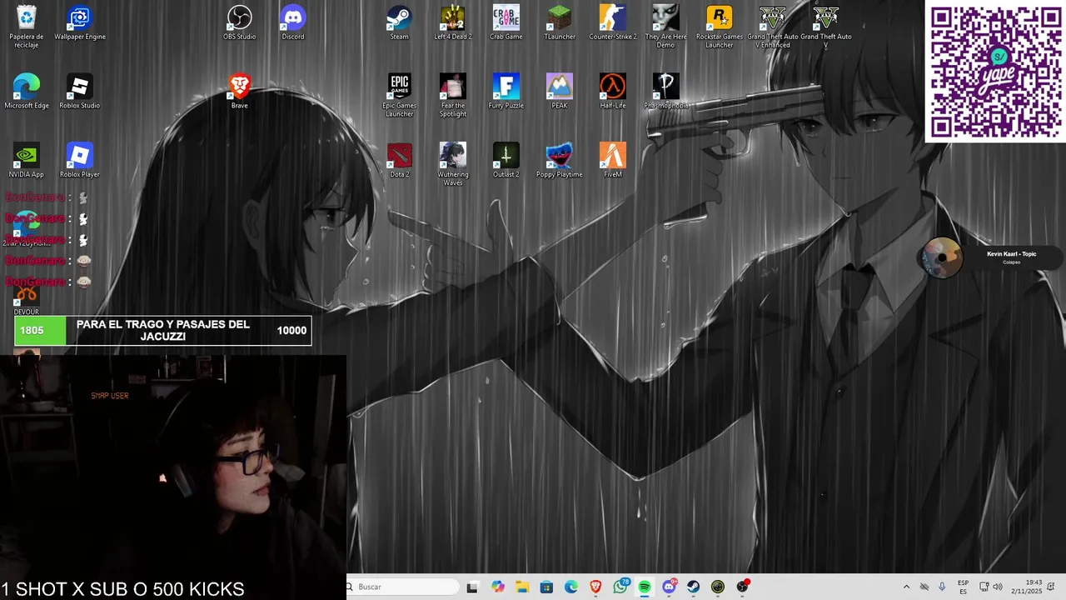Select the Half-Life desktop icon
The height and width of the screenshot is (600, 1066).
[613, 92]
